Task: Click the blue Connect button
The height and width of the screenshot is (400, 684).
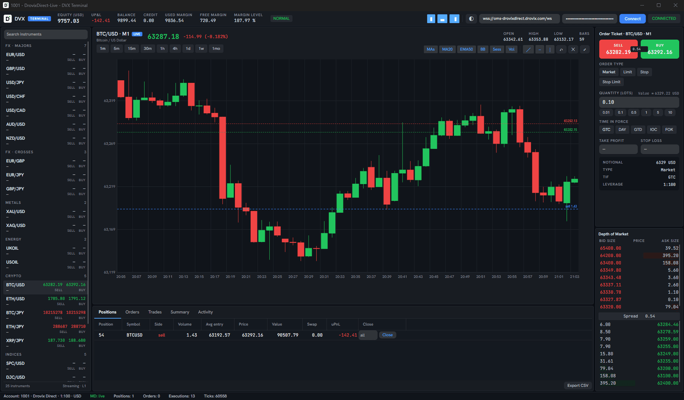Action: coord(632,19)
